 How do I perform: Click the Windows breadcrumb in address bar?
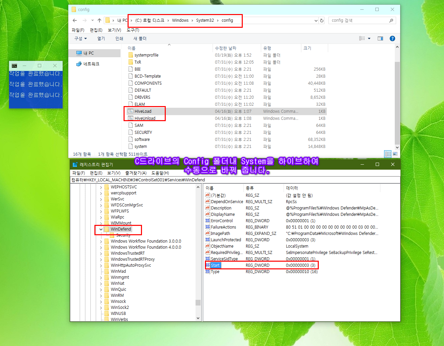click(x=180, y=20)
